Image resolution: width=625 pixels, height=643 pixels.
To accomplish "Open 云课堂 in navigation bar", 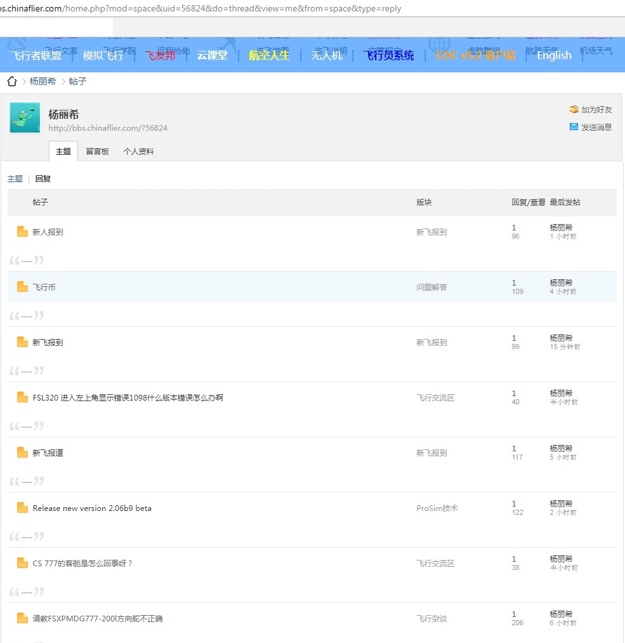I will coord(213,55).
